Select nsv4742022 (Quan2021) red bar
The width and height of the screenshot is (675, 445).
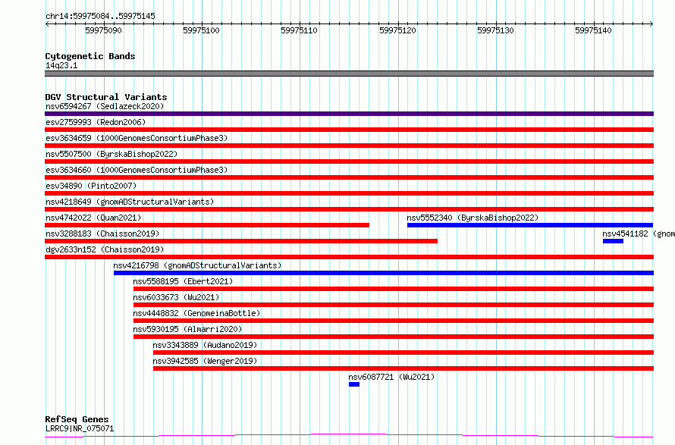click(x=207, y=225)
